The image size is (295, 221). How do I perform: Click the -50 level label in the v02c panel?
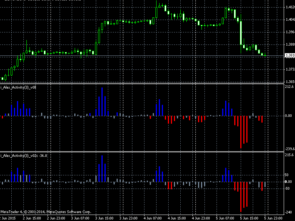click(x=287, y=189)
